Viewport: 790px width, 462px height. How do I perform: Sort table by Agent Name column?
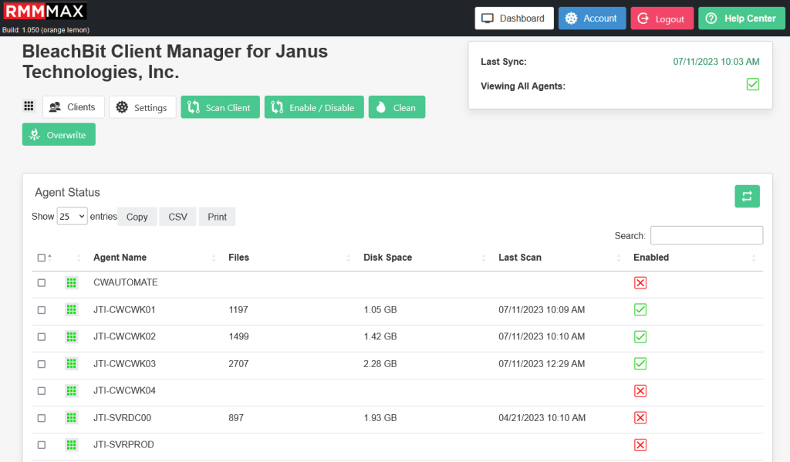click(x=120, y=258)
